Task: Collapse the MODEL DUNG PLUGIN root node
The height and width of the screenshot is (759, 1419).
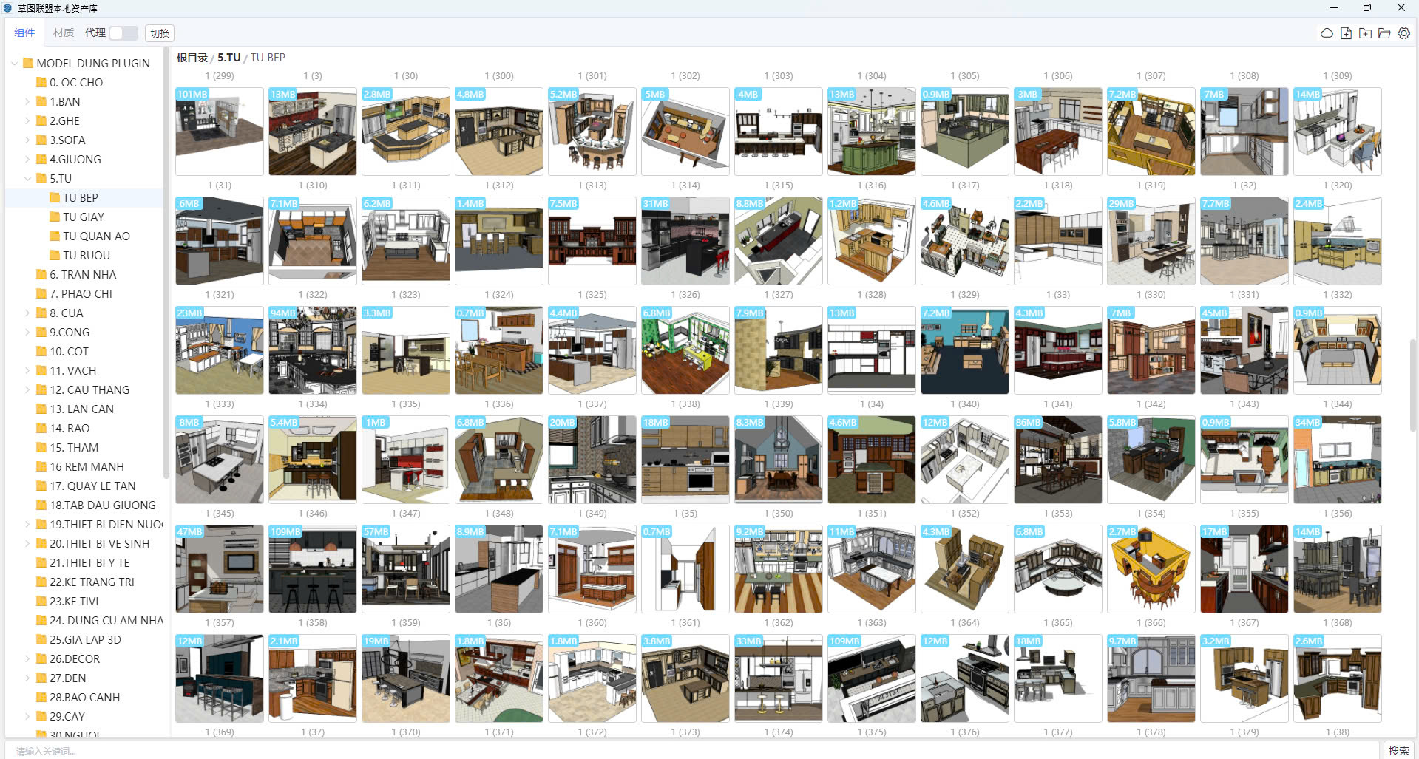Action: pos(14,63)
